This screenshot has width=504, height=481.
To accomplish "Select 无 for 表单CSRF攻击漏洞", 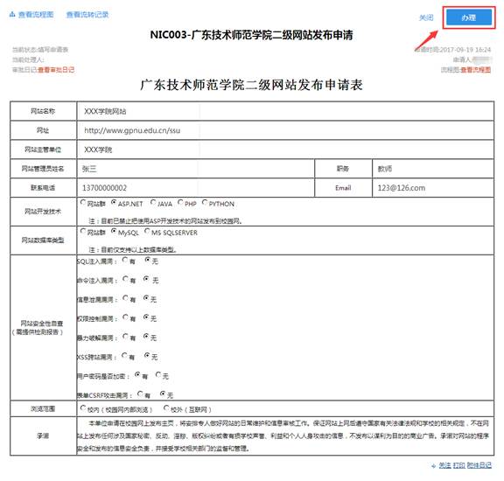I will coord(163,394).
